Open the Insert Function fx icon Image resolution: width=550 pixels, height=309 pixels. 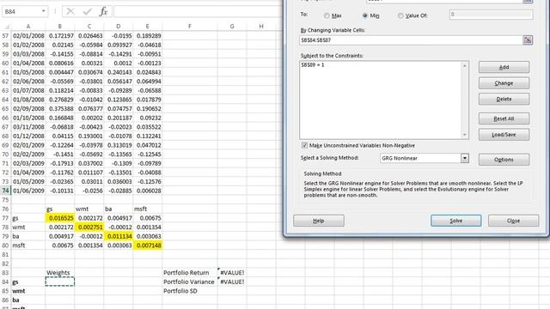(x=103, y=11)
